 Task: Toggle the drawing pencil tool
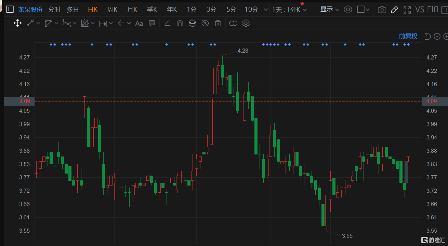point(394,10)
